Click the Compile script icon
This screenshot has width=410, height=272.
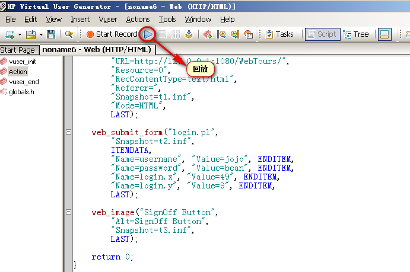coord(189,34)
